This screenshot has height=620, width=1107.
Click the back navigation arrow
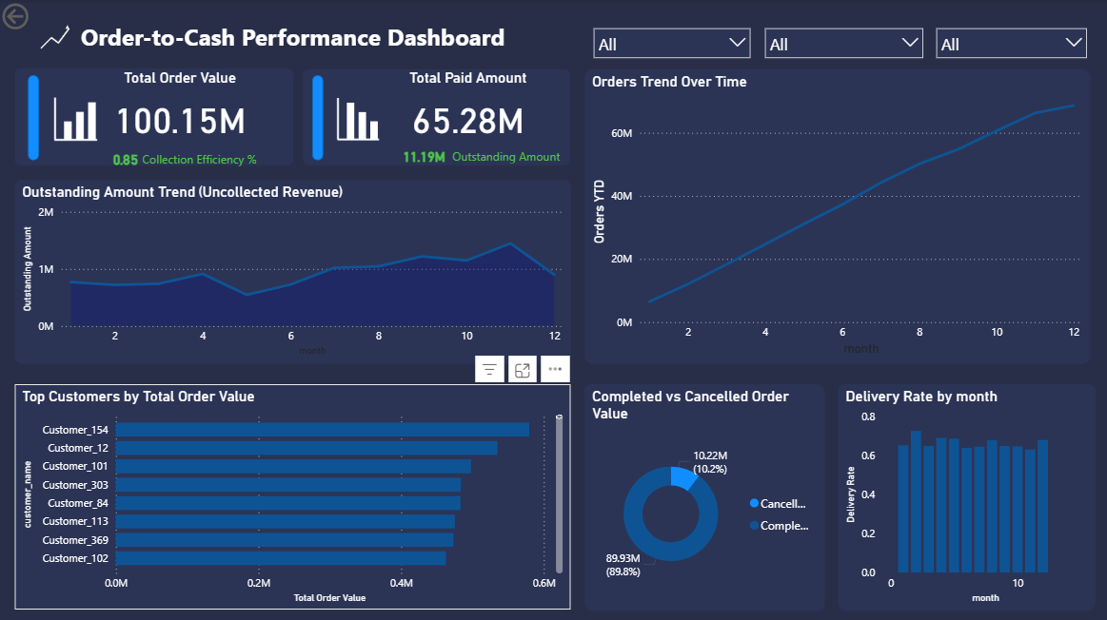tap(15, 16)
